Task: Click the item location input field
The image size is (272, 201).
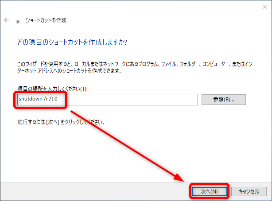Action: (x=107, y=100)
